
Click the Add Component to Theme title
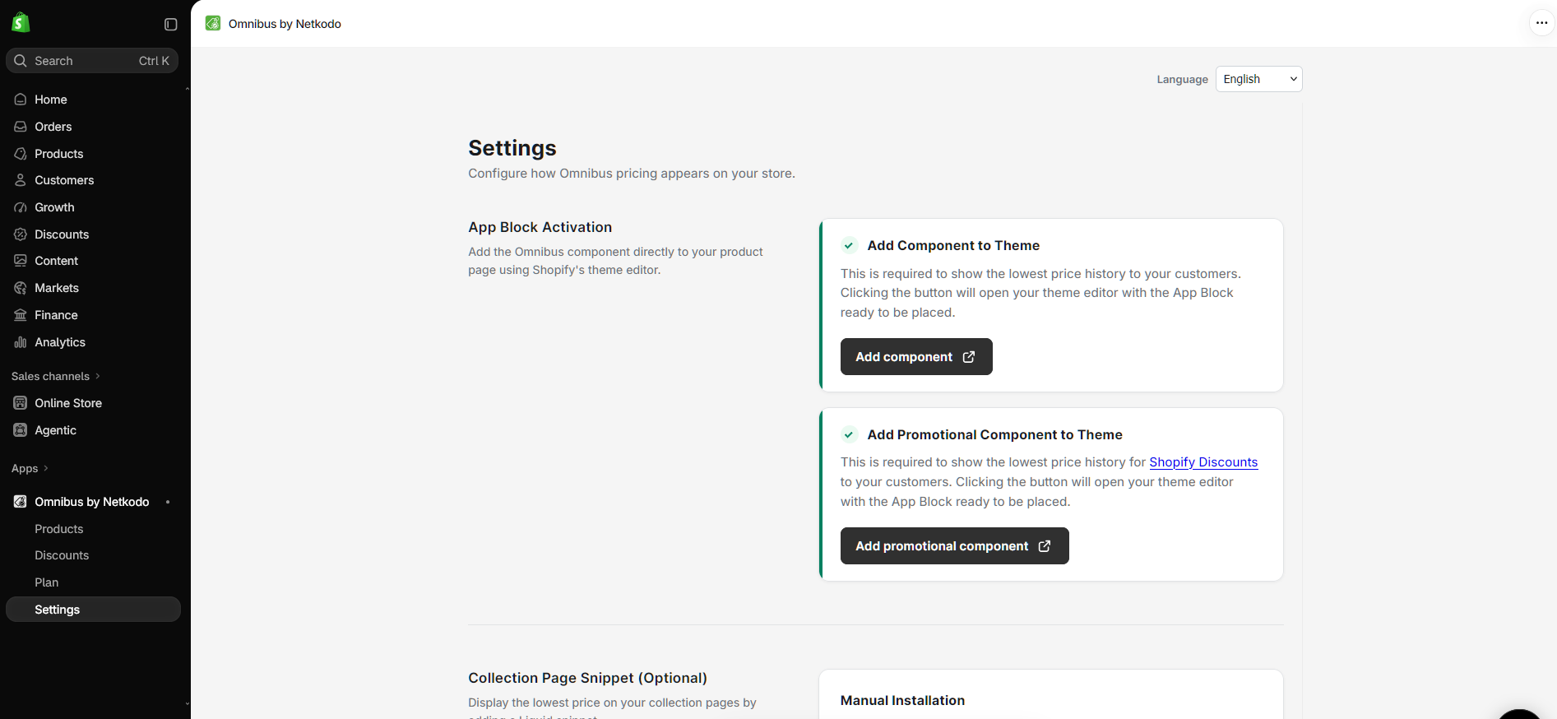(x=953, y=245)
